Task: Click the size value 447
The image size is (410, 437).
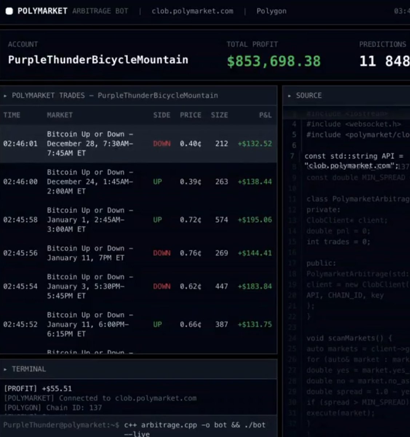Action: [x=222, y=287]
